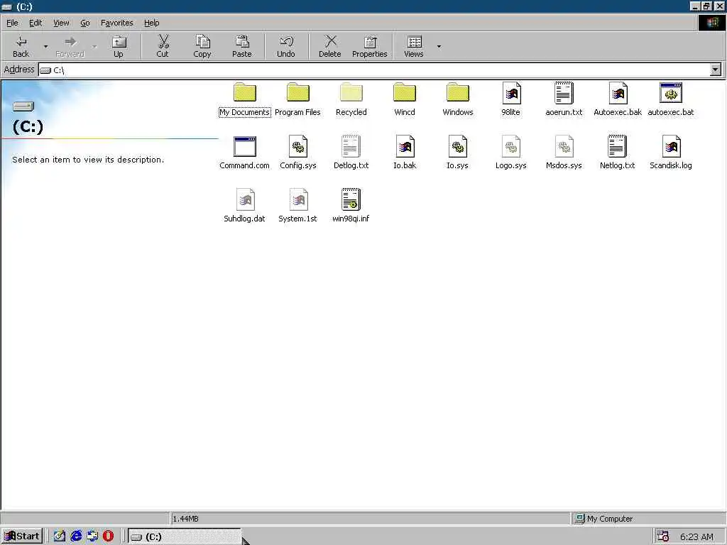This screenshot has width=727, height=545.
Task: Open the address bar dropdown list
Action: point(716,70)
